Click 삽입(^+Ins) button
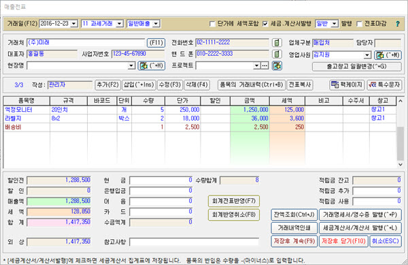 [x=139, y=84]
